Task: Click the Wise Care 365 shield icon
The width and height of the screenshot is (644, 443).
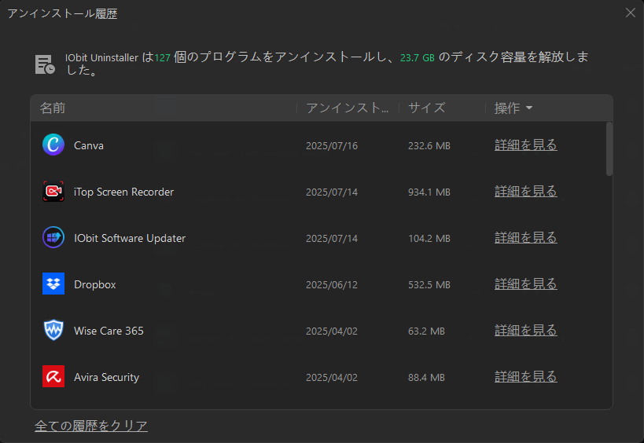Action: (53, 330)
